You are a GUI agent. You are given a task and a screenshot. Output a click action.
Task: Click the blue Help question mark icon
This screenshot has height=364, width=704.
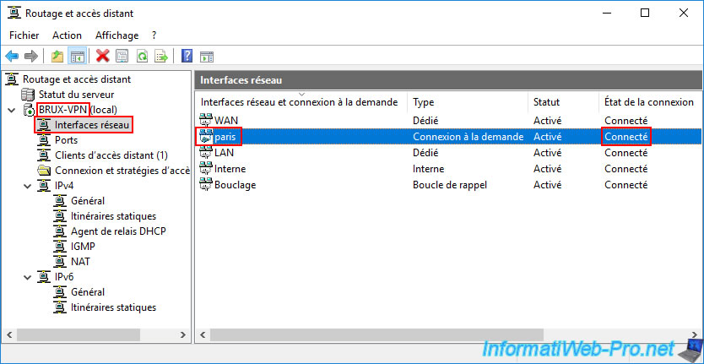tap(187, 57)
